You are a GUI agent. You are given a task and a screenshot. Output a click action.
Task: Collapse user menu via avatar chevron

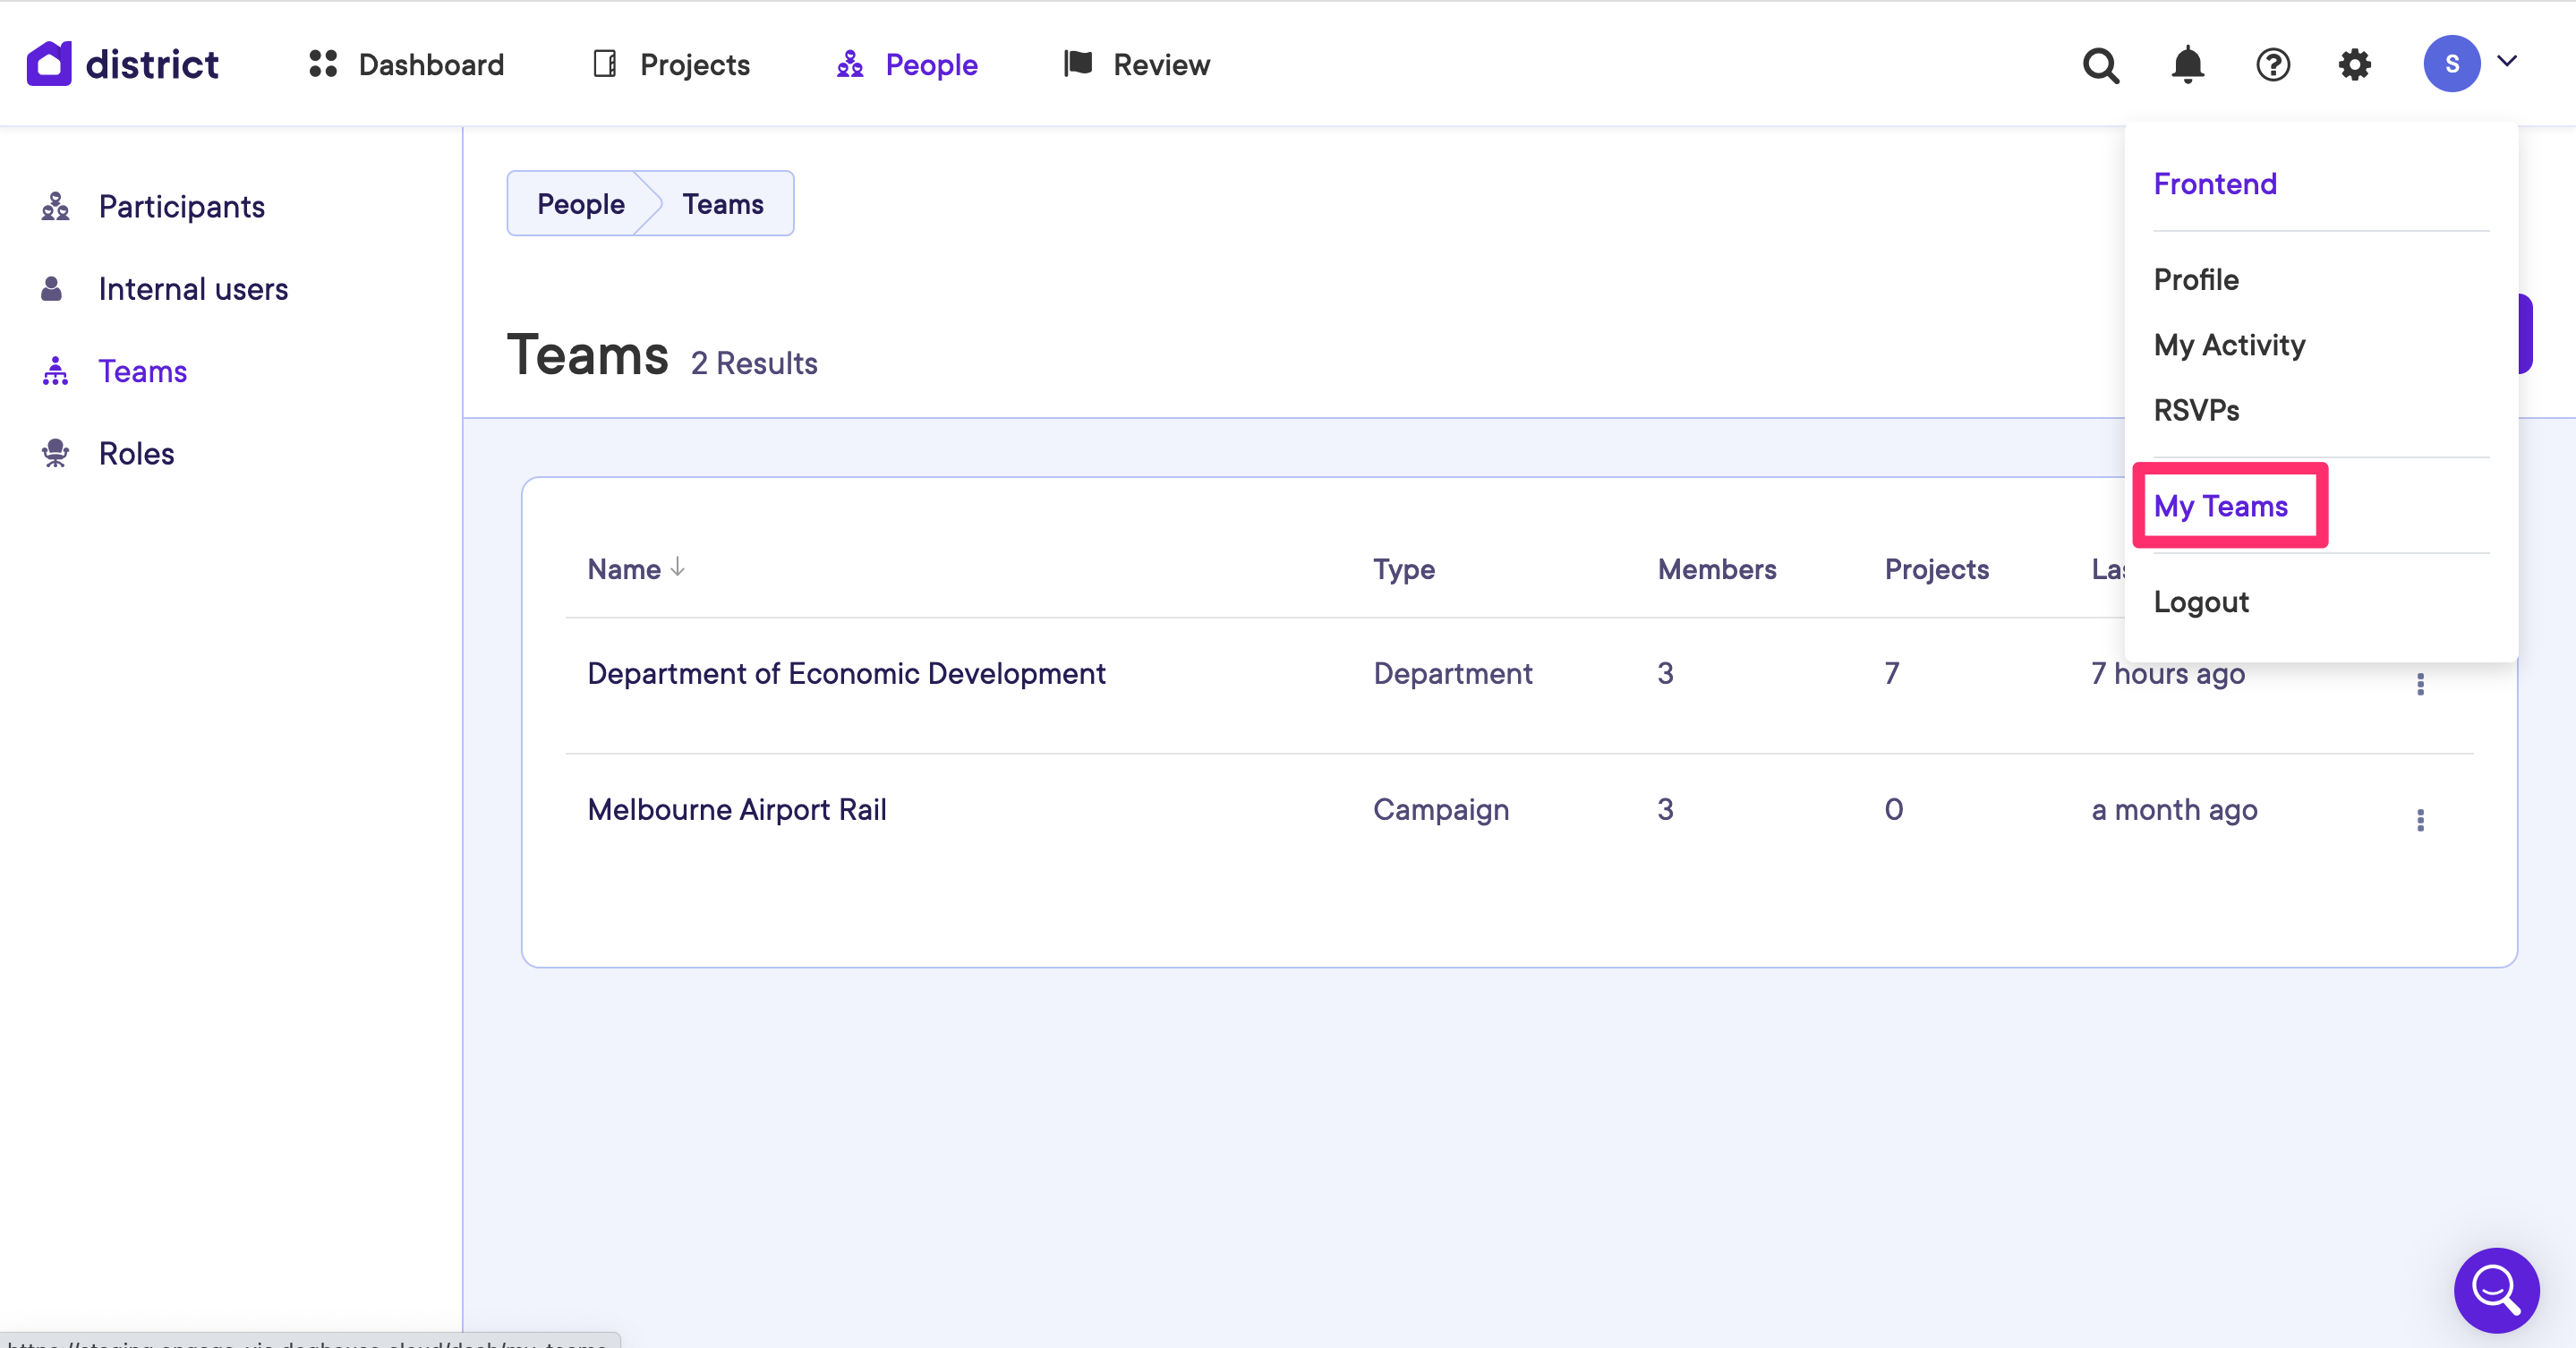tap(2507, 62)
